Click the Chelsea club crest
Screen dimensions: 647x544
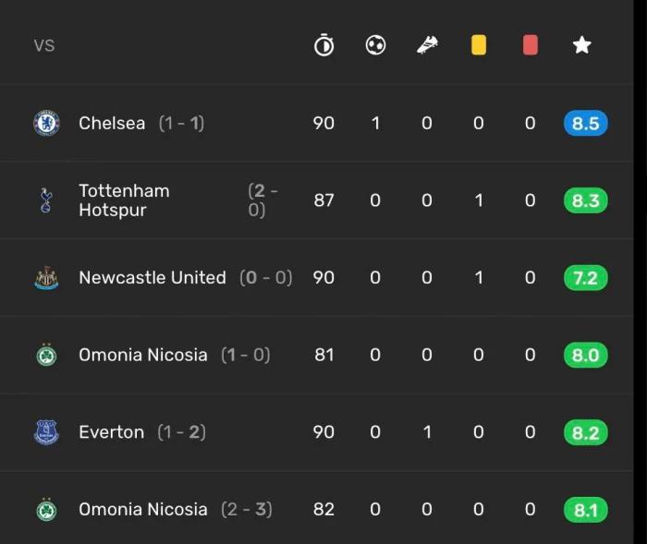[46, 123]
